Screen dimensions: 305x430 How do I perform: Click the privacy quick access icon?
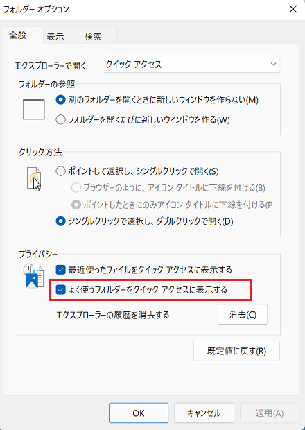point(33,276)
